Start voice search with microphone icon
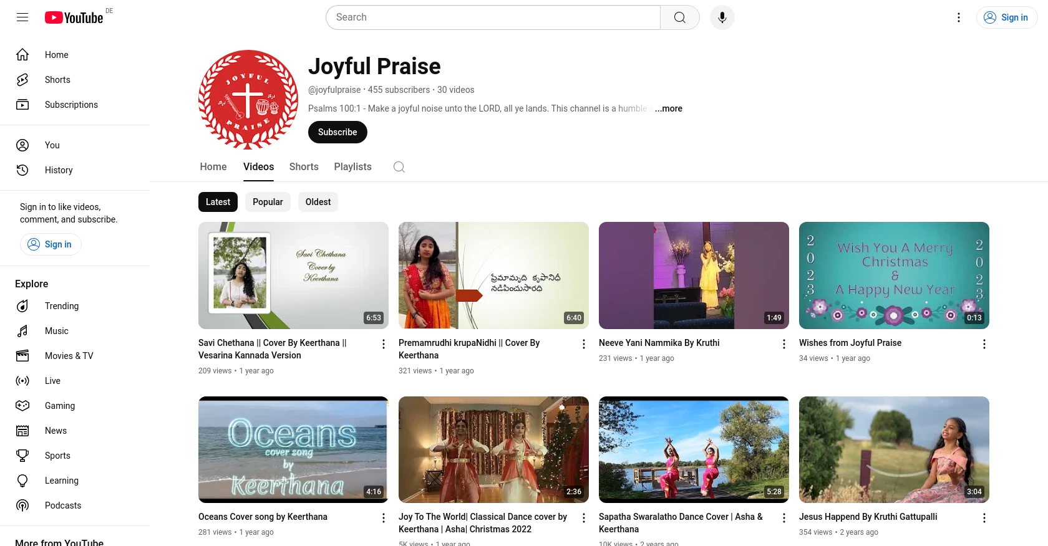Viewport: 1048px width, 546px height. click(x=722, y=17)
